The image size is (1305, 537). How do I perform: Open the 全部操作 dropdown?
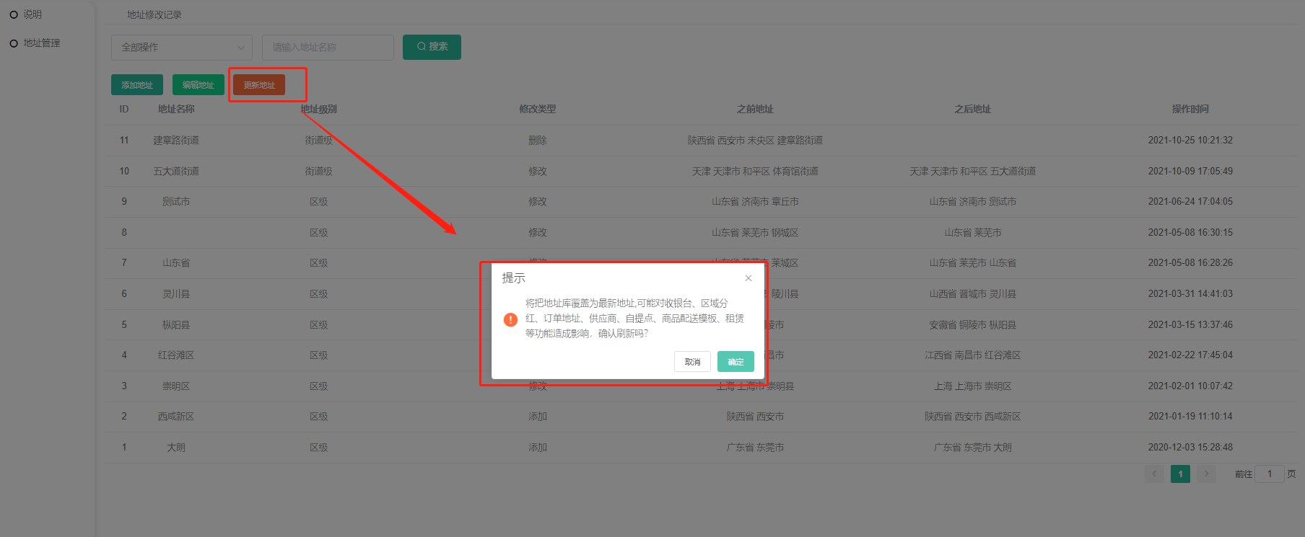pos(182,48)
